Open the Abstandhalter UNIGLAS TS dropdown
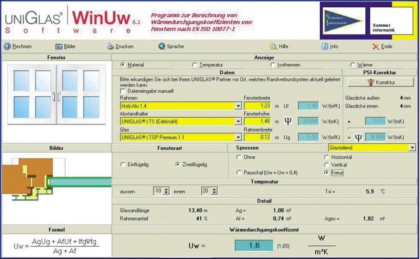 pos(238,122)
